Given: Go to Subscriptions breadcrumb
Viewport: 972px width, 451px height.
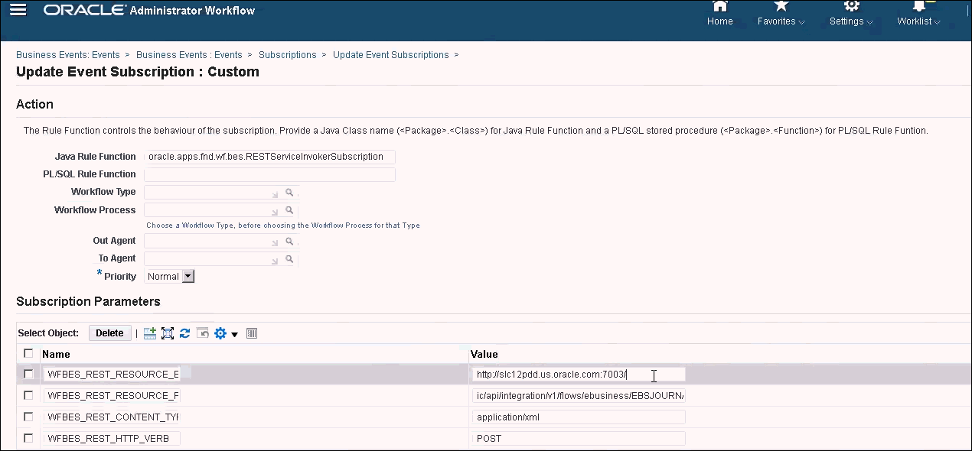Looking at the screenshot, I should click(x=288, y=55).
